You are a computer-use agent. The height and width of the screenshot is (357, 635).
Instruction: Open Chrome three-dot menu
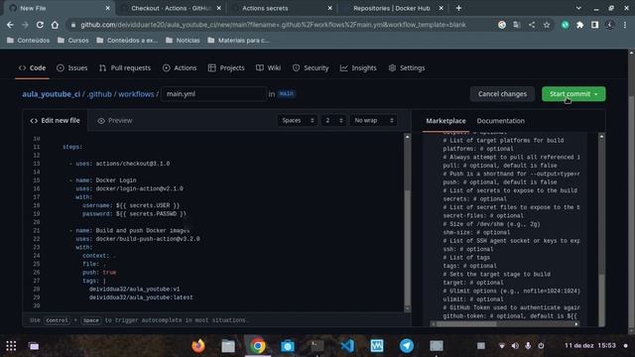[x=625, y=25]
